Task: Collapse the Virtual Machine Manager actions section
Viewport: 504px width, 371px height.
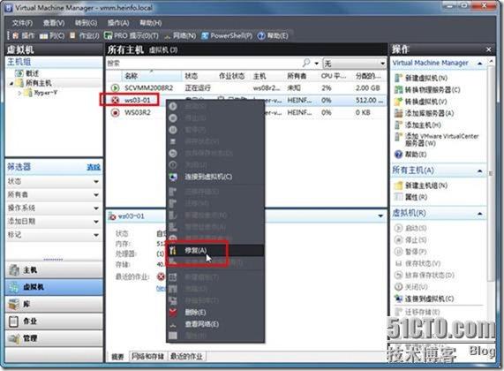Action: pos(480,64)
